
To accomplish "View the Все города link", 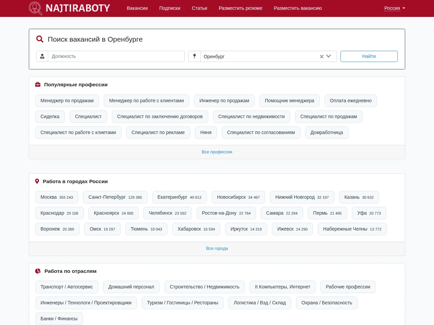I will click(217, 248).
